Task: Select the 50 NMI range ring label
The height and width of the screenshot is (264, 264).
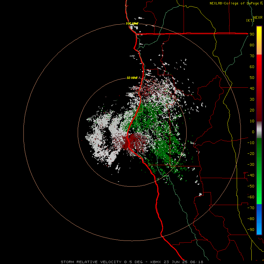Action: (x=132, y=78)
